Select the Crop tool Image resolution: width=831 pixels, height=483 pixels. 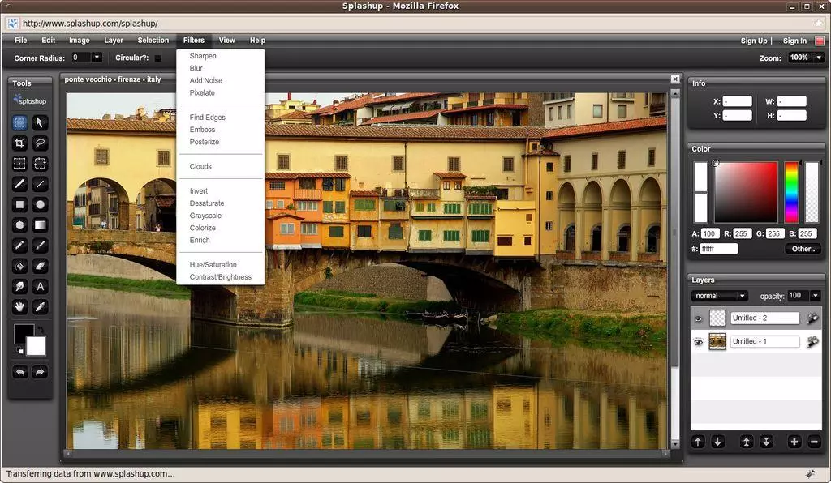coord(19,143)
